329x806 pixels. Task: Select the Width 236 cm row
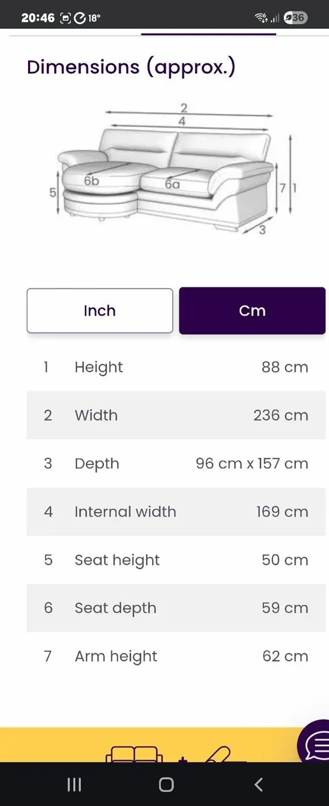[176, 415]
